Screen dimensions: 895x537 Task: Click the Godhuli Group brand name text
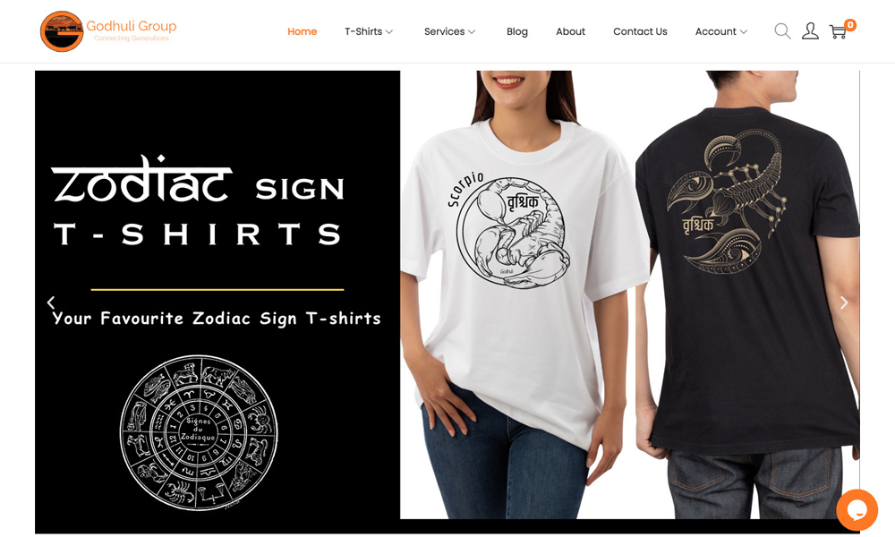click(132, 26)
